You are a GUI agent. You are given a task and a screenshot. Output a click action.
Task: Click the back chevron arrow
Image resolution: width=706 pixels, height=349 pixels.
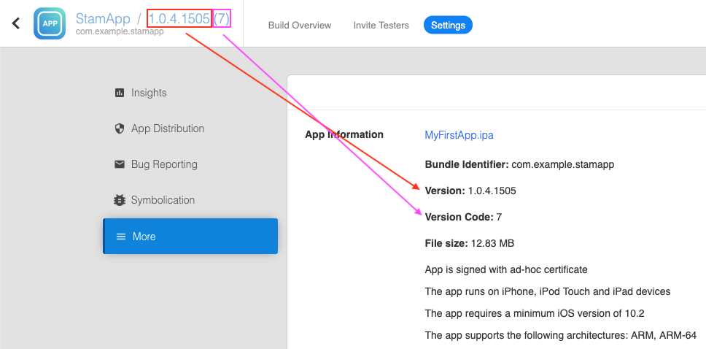[15, 23]
